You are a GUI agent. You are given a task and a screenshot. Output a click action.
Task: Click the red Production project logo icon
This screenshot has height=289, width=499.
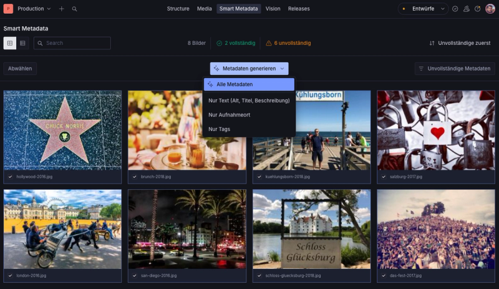(8, 9)
